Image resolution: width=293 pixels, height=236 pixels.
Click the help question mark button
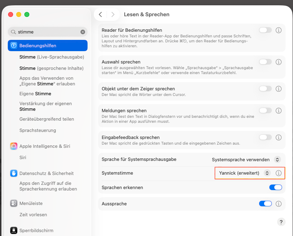click(x=281, y=222)
